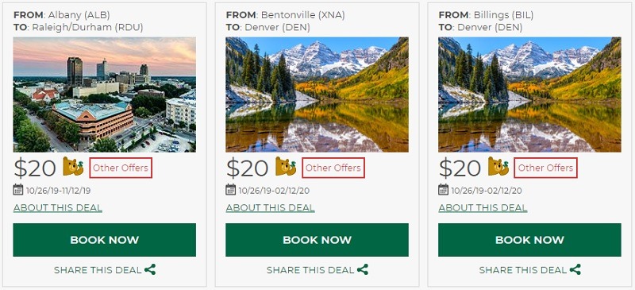Book the Bentonville to Denver flight
The height and width of the screenshot is (290, 635).
pyautogui.click(x=317, y=240)
